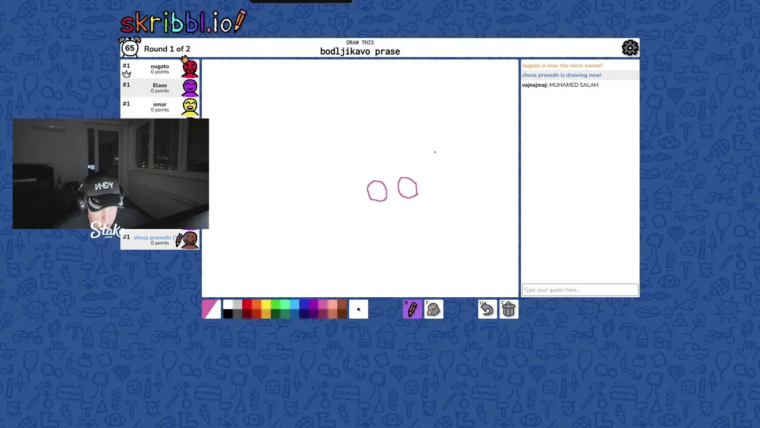Pick the bright blue color swatch

(304, 304)
